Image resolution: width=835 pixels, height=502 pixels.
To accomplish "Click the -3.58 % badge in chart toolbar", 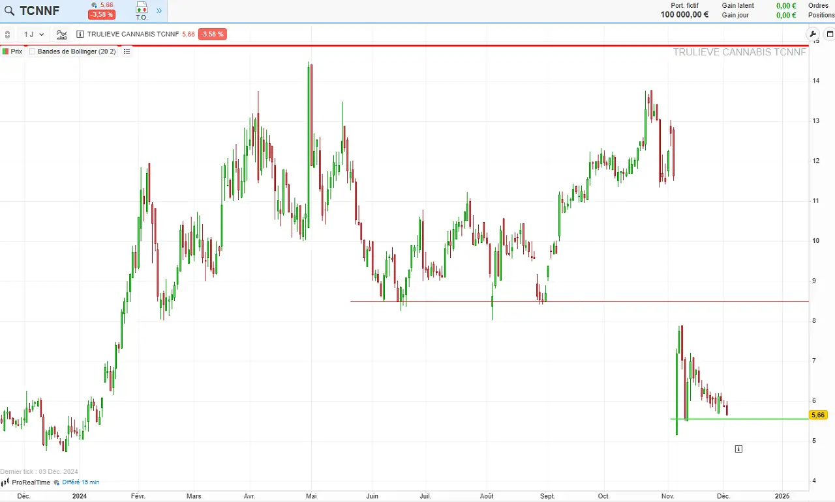I will click(x=212, y=35).
